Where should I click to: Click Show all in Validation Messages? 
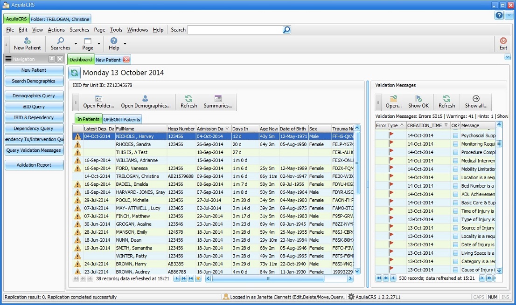476,102
